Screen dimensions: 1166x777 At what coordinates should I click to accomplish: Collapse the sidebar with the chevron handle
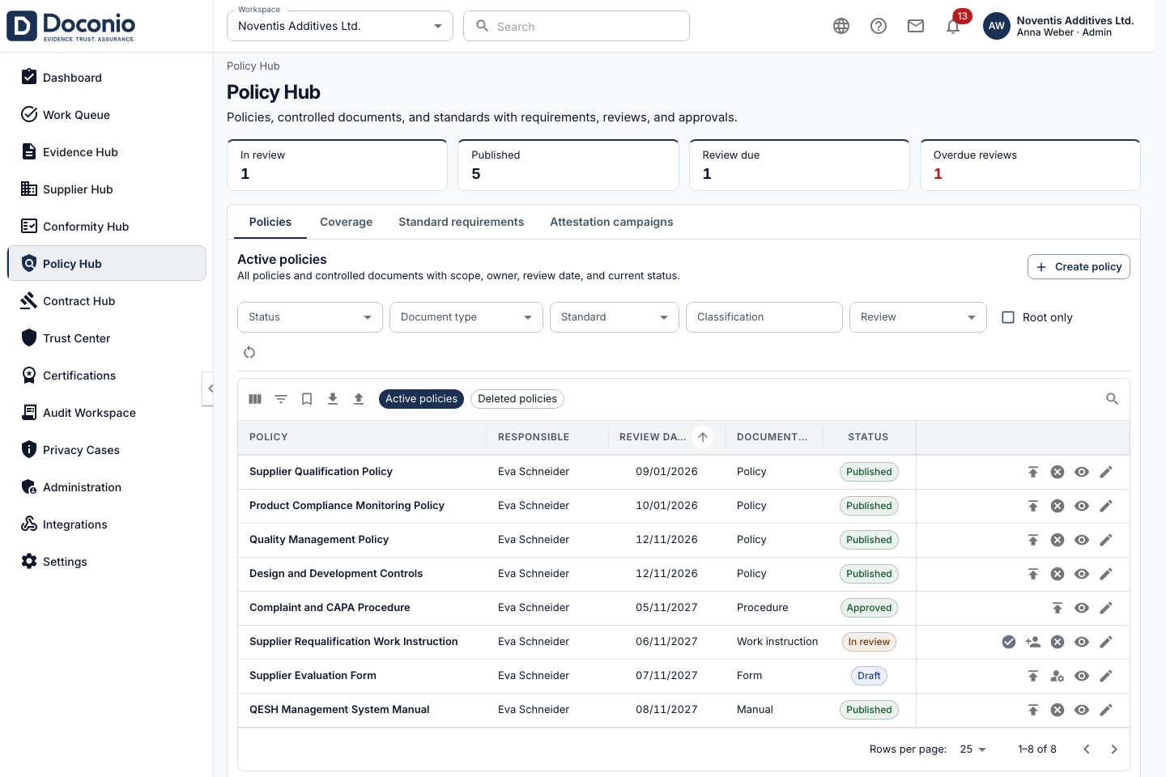click(208, 388)
